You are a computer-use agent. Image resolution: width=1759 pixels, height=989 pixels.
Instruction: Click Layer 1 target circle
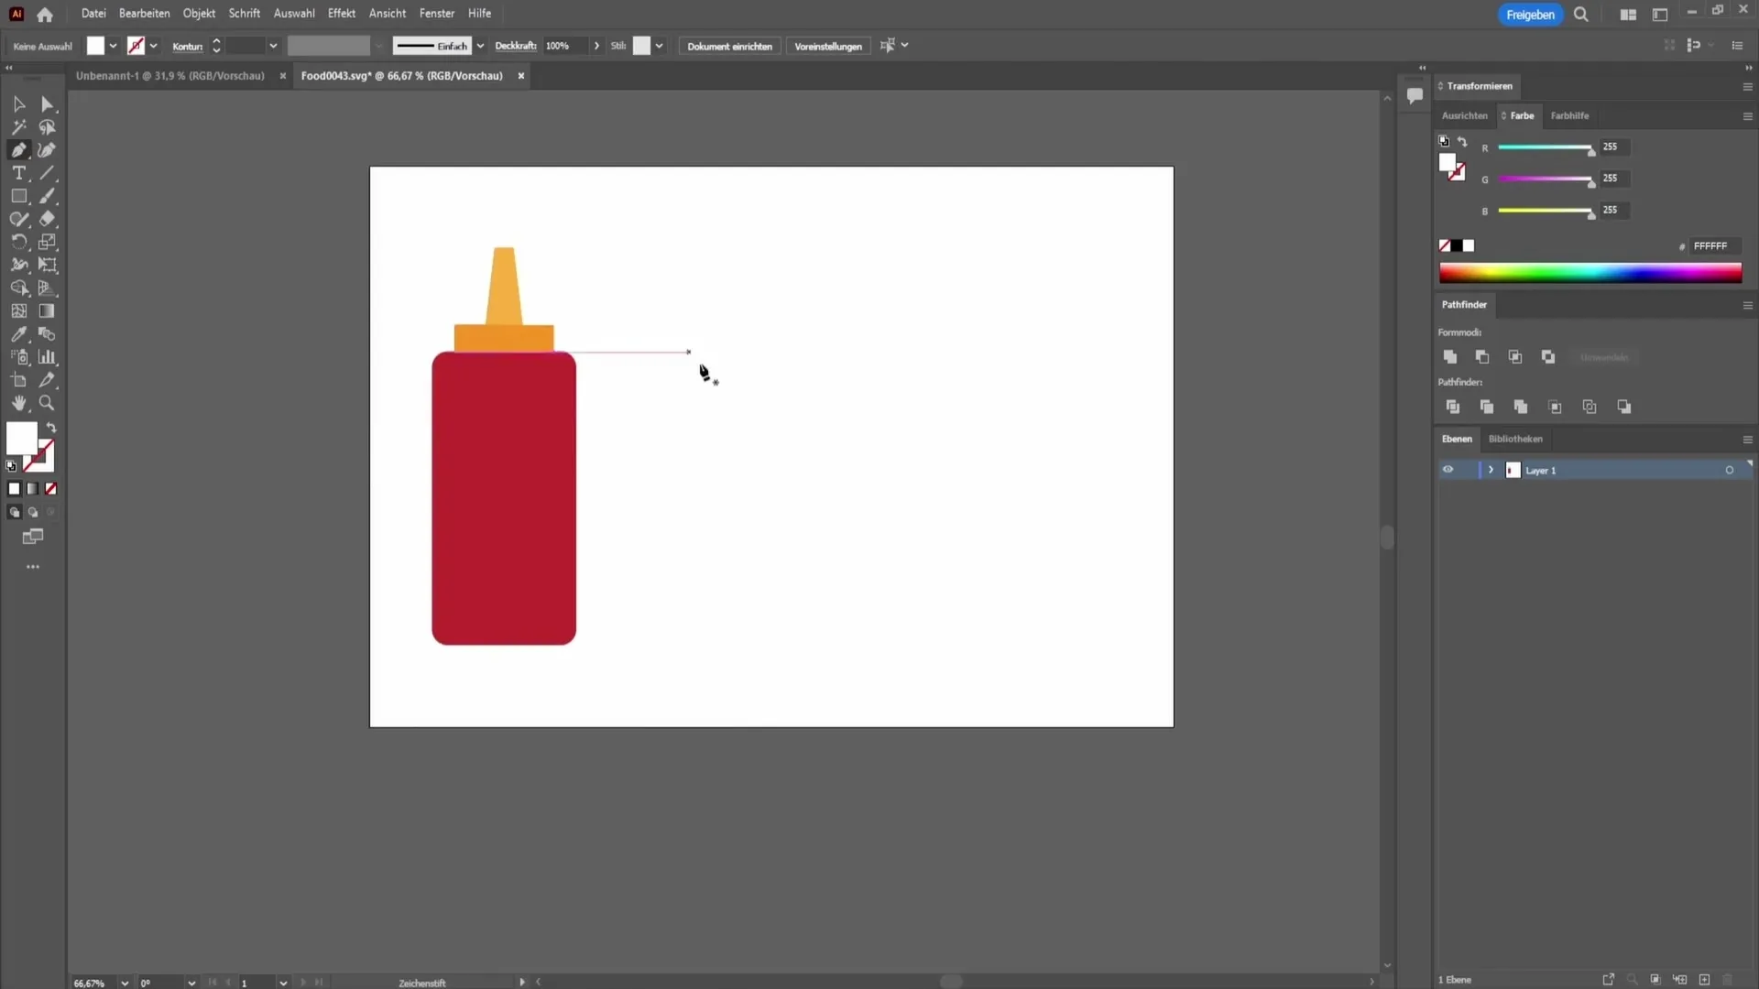click(1730, 470)
